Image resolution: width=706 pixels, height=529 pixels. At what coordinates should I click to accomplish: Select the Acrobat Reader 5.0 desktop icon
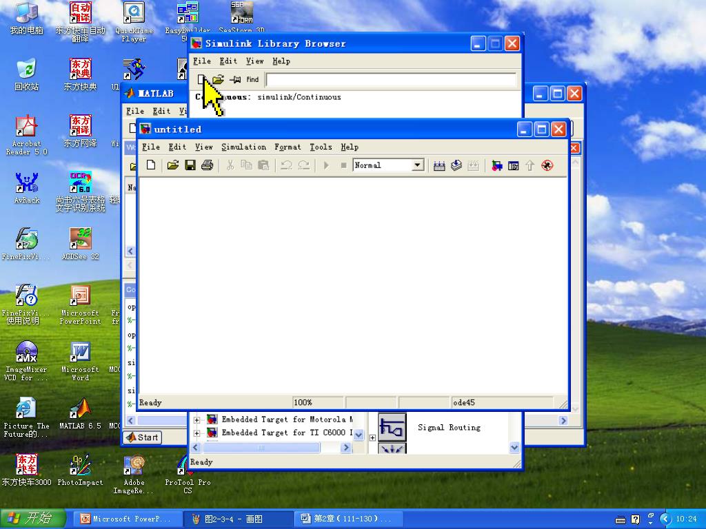pos(27,135)
